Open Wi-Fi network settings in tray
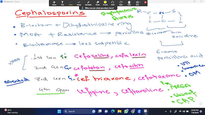Screen dimensions: 205x115 (180, 111)
